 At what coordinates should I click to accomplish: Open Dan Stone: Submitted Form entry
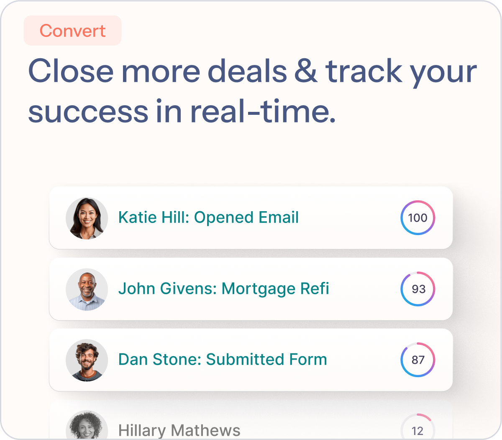pos(223,360)
